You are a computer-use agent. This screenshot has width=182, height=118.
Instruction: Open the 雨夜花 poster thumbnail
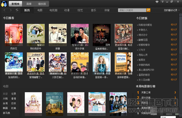[x=14, y=35]
